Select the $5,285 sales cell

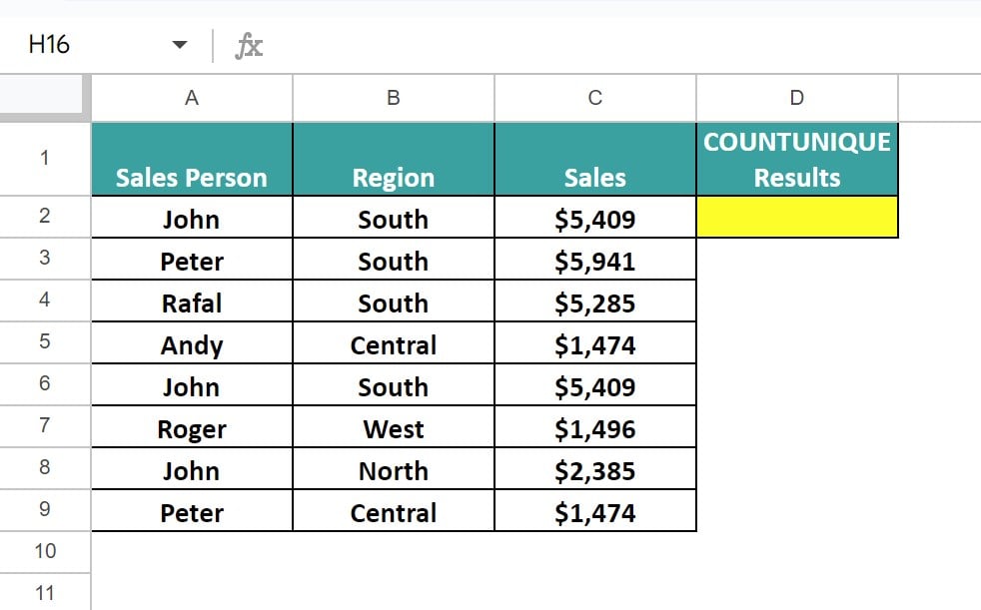pos(595,301)
